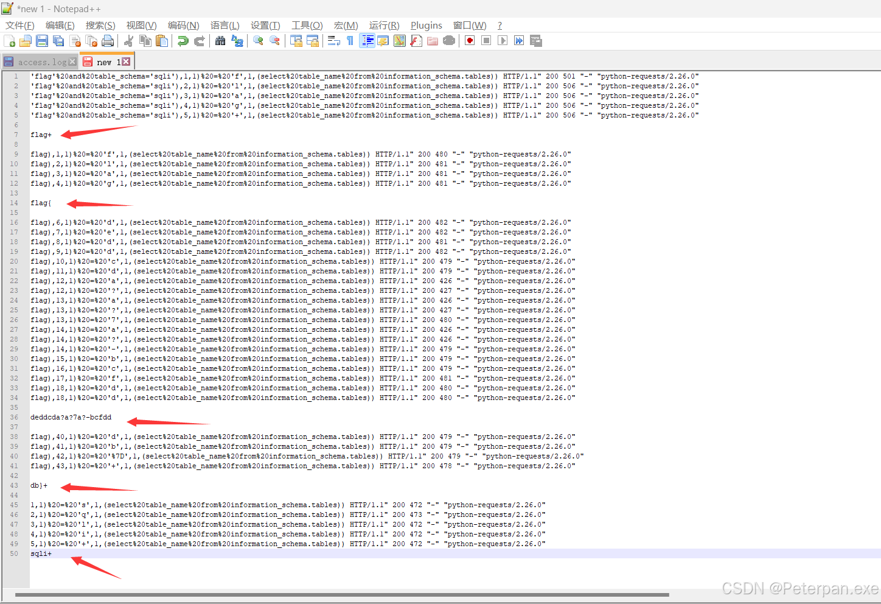
Task: Open the 语言(L) menu
Action: pyautogui.click(x=225, y=25)
